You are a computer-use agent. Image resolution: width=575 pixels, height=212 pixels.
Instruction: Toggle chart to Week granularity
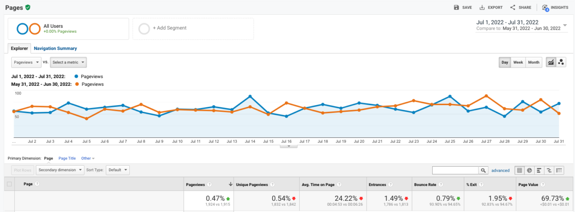pos(518,62)
